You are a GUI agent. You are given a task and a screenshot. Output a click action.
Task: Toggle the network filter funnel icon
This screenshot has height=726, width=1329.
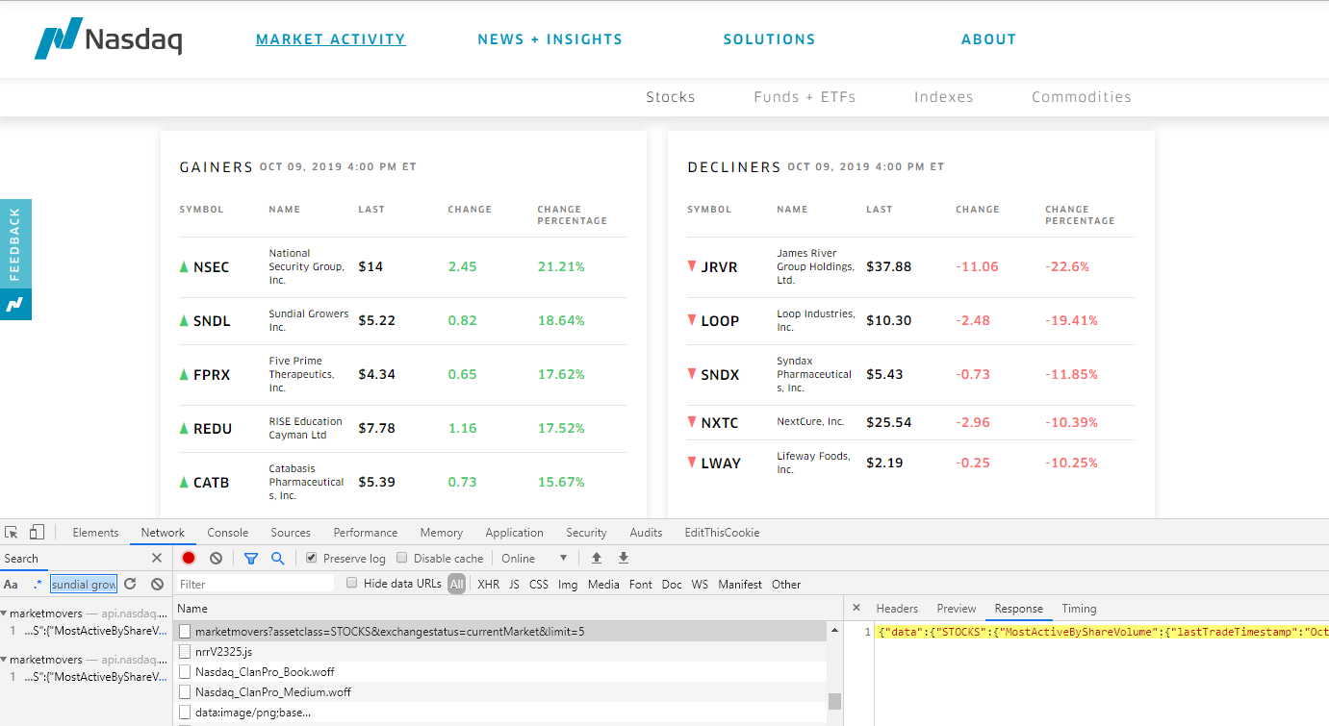251,558
